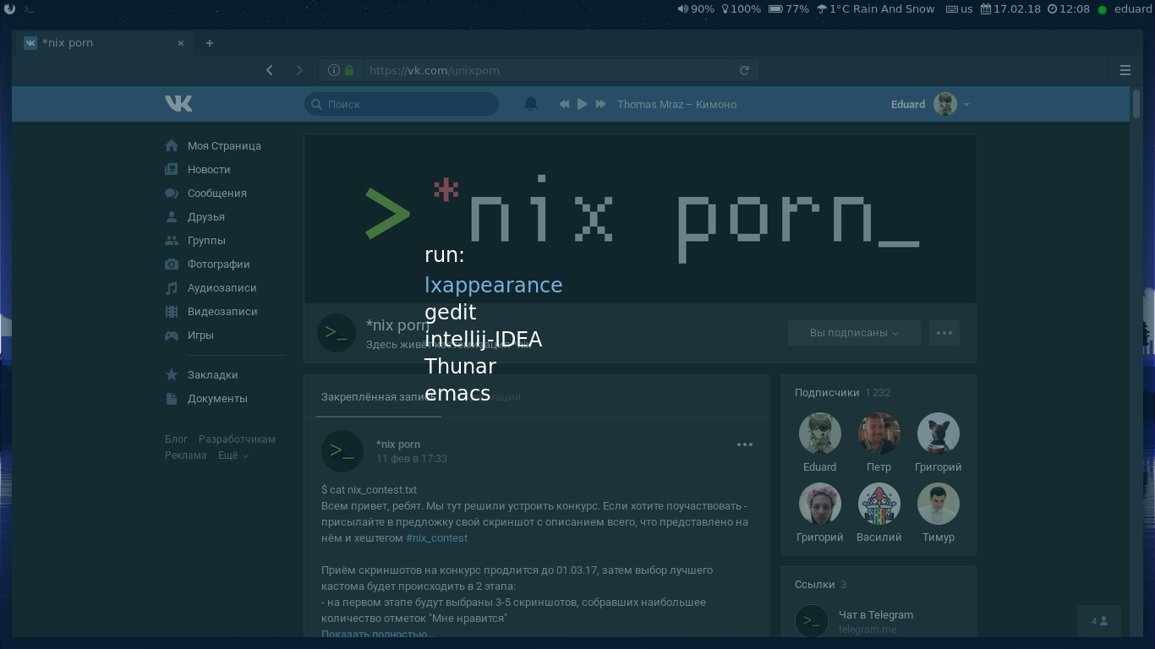This screenshot has height=649, width=1155.
Task: Reload the vk.com page
Action: (744, 70)
